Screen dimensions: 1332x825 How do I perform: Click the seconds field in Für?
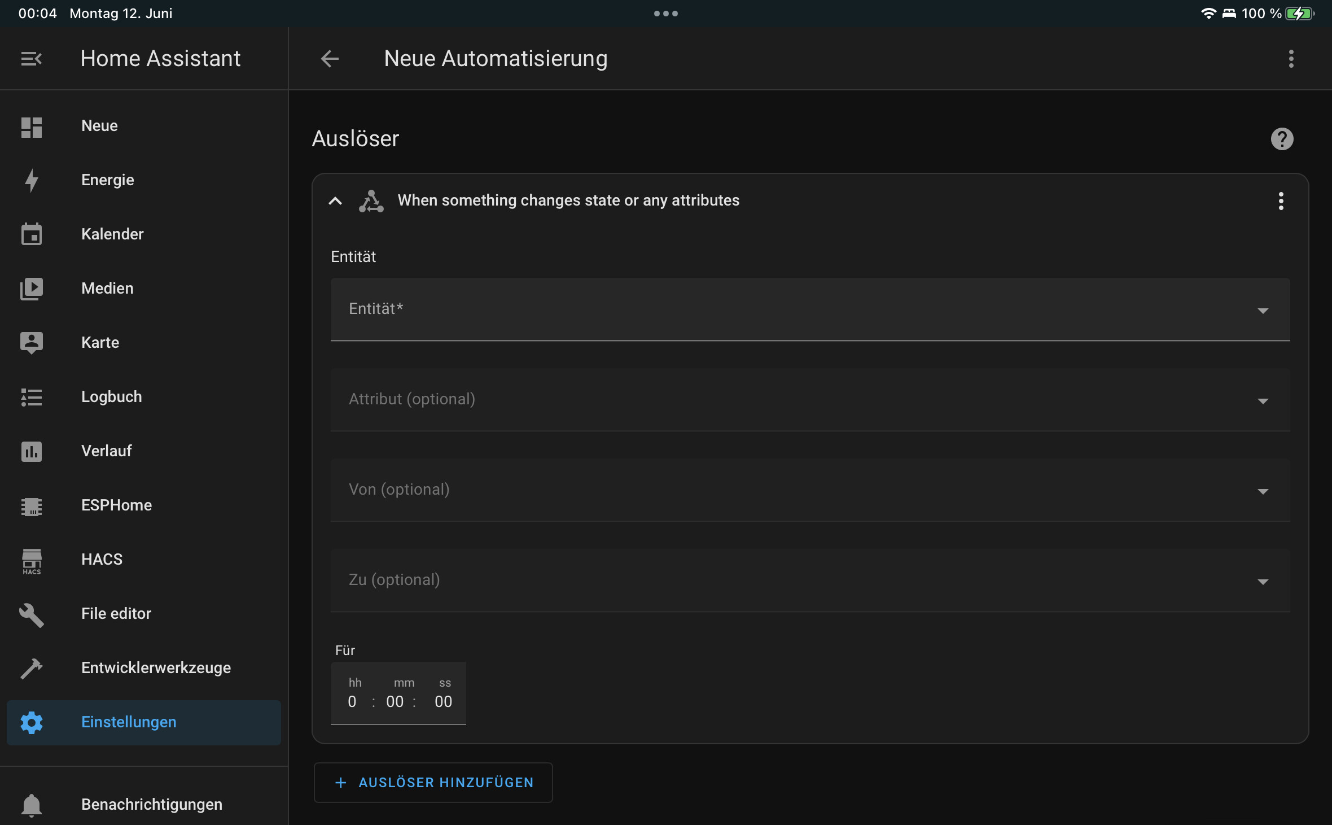pyautogui.click(x=443, y=702)
